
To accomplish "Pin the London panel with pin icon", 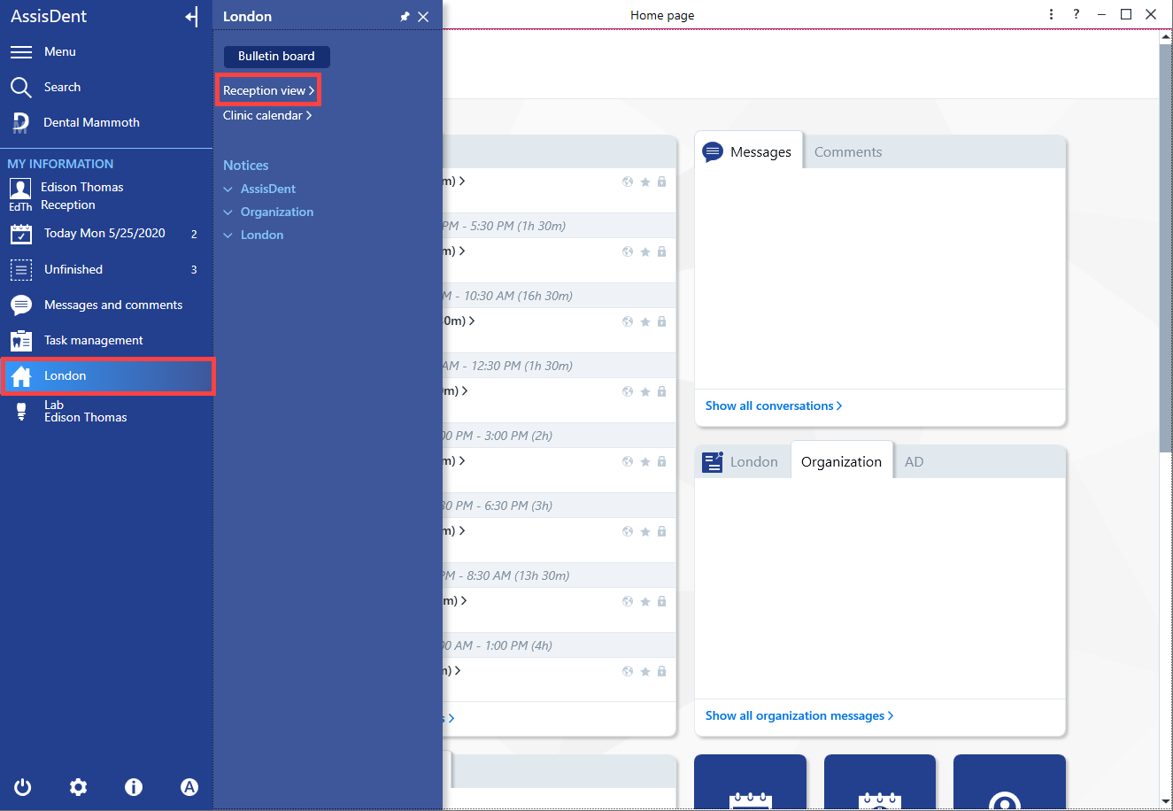I will pyautogui.click(x=405, y=17).
